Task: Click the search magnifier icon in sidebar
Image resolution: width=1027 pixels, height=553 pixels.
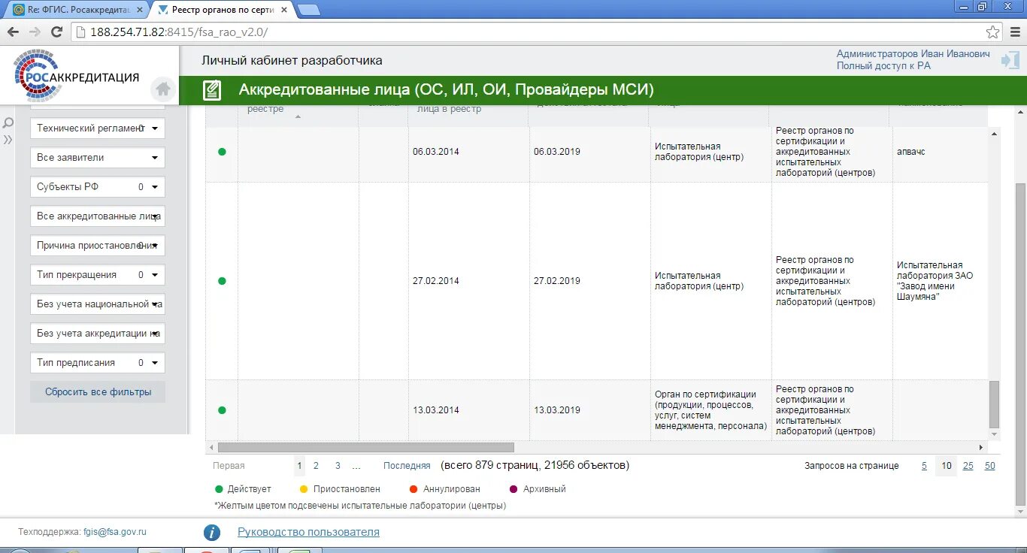Action: point(8,122)
